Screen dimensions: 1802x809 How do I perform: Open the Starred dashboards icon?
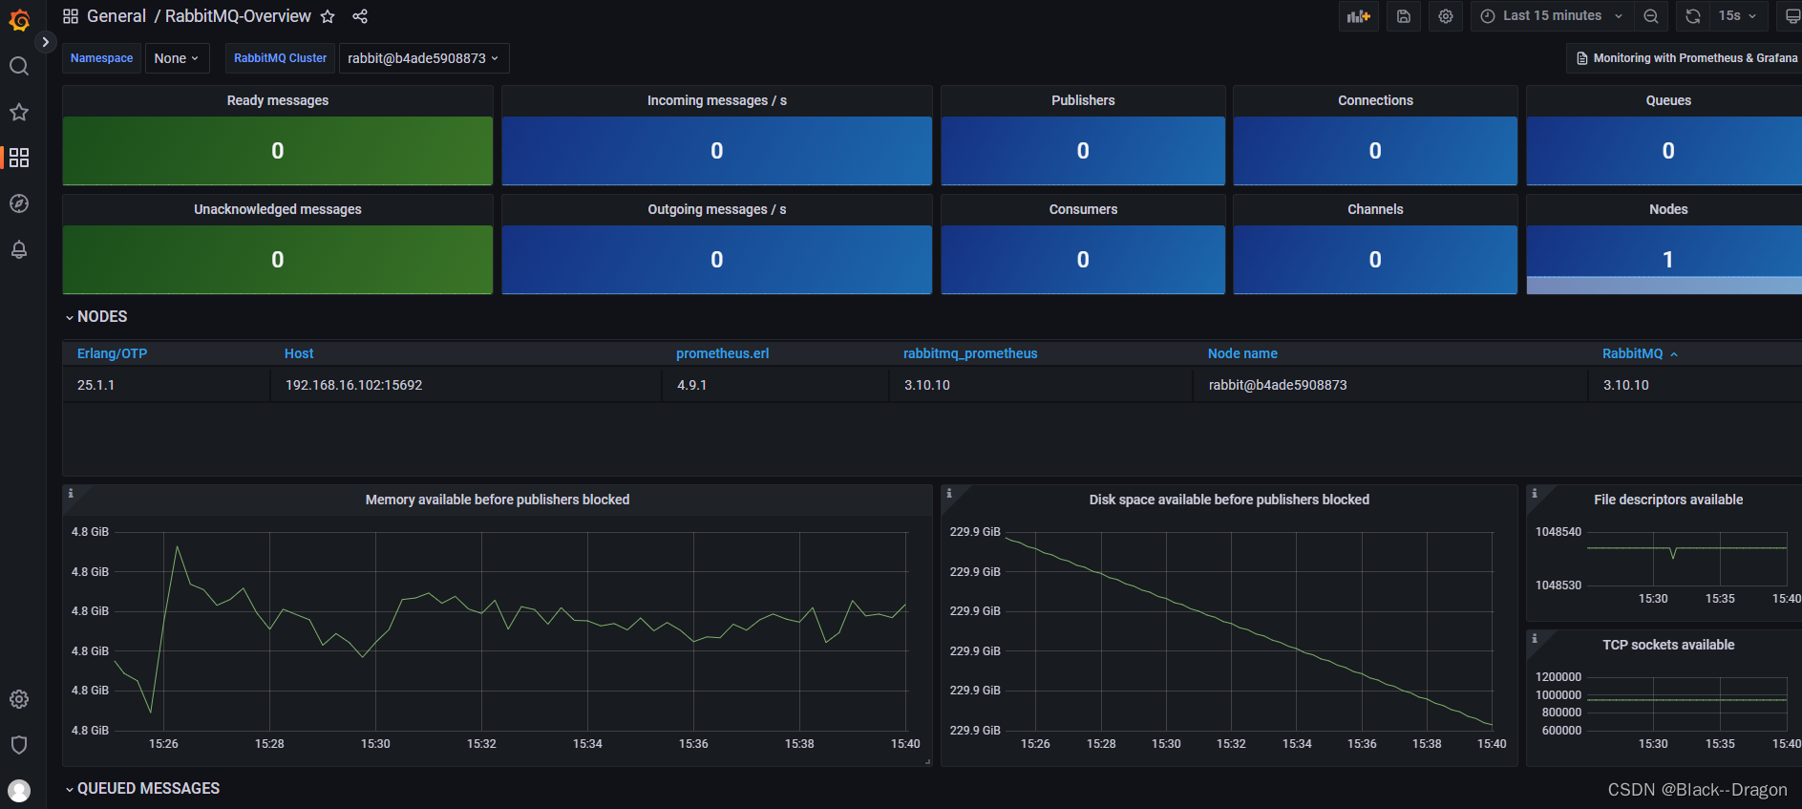click(x=19, y=112)
